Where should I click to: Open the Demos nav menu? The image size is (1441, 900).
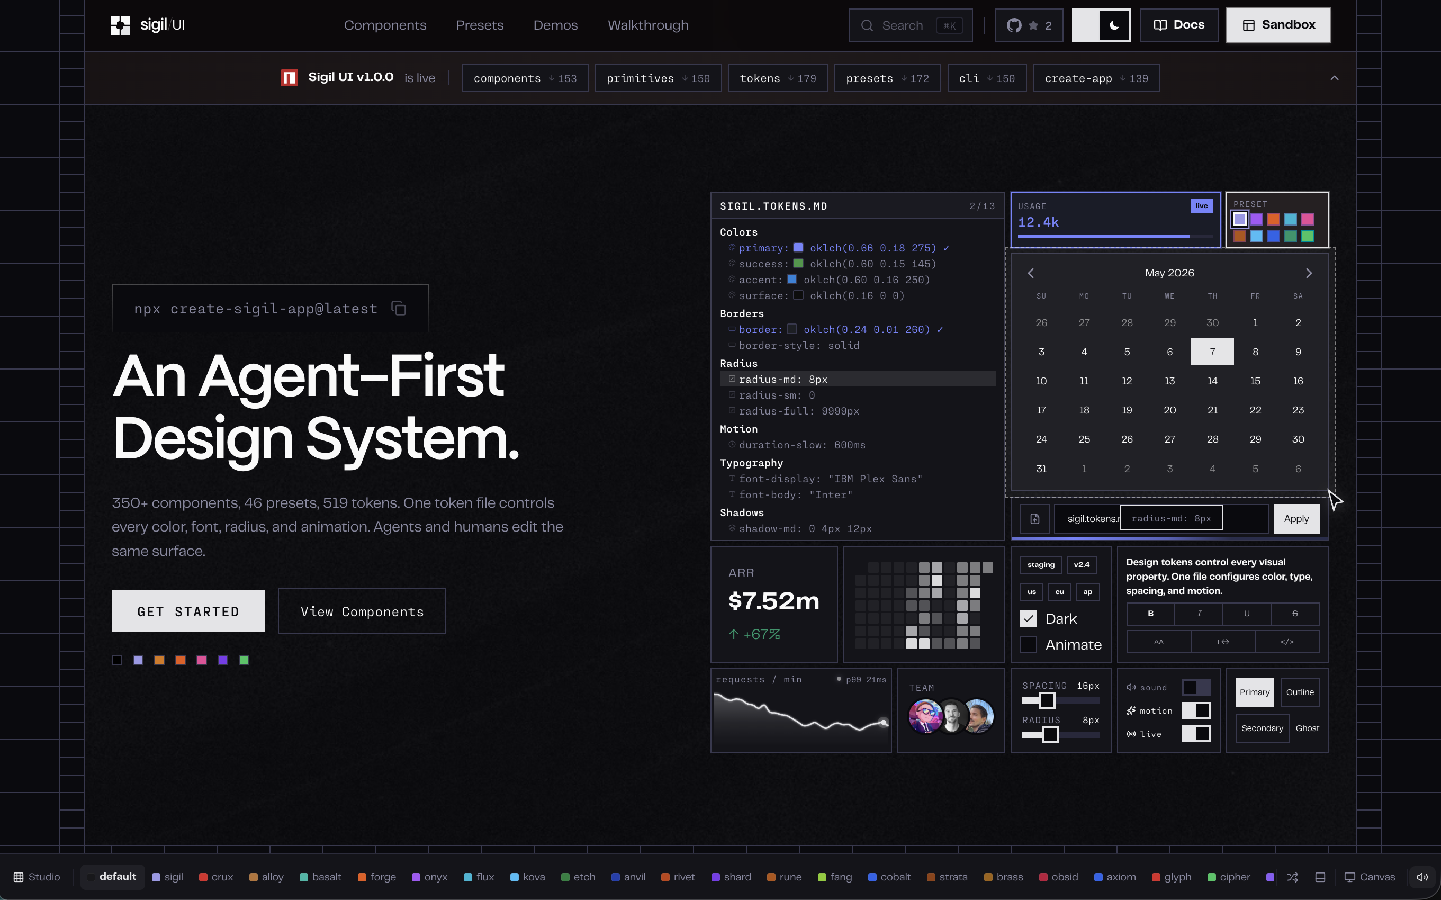click(555, 25)
